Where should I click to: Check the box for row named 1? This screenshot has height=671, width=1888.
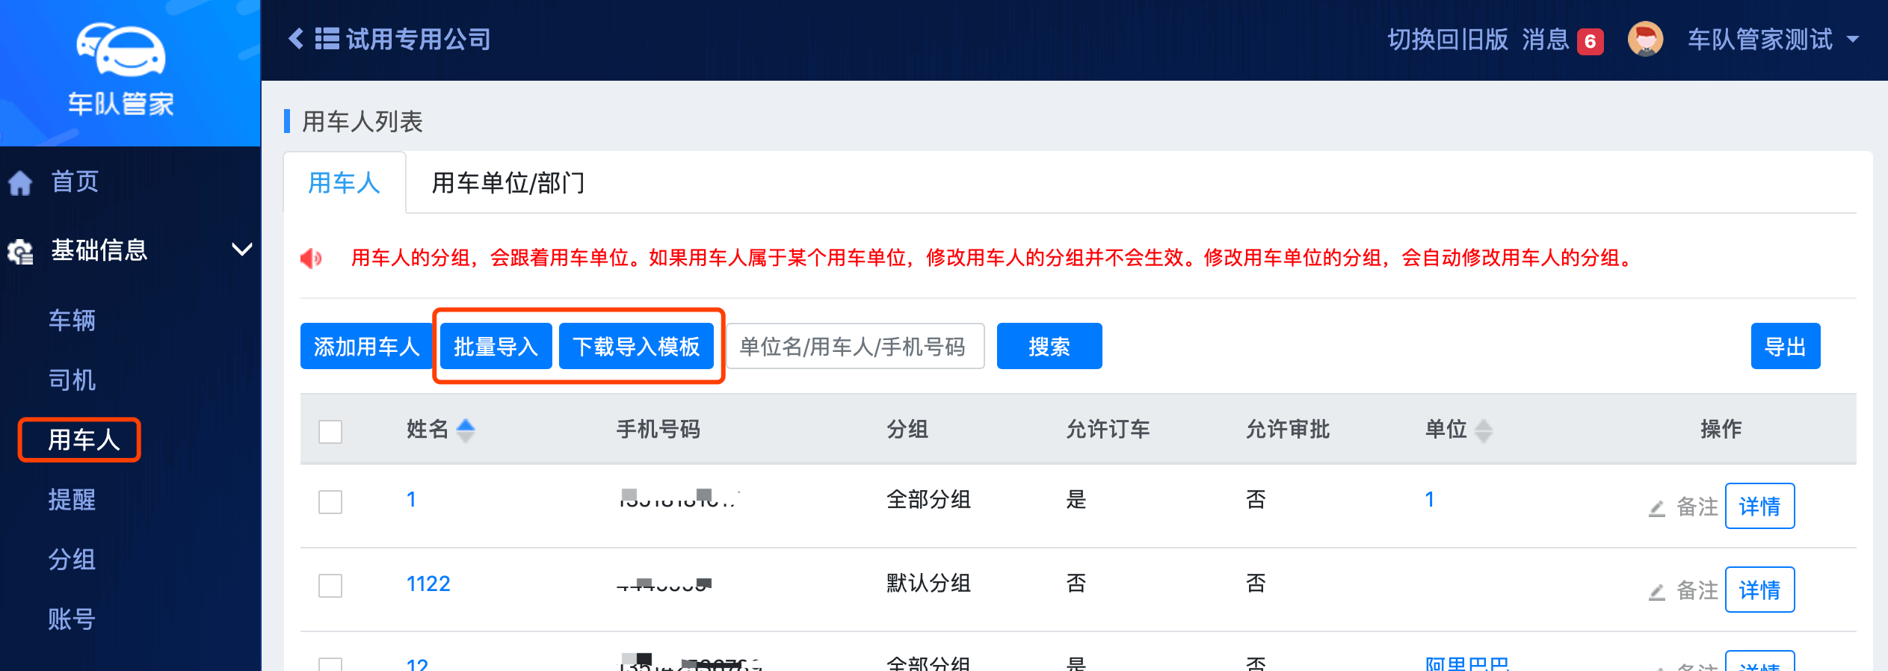pos(330,501)
